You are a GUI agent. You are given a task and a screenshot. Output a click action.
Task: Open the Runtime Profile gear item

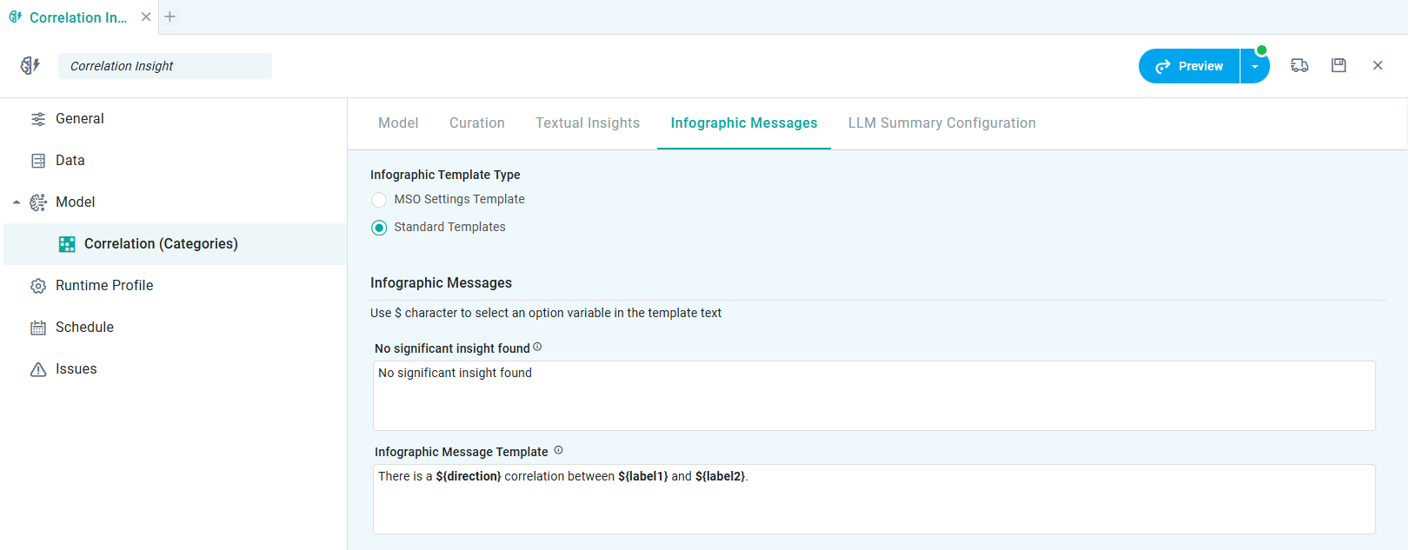pyautogui.click(x=103, y=286)
